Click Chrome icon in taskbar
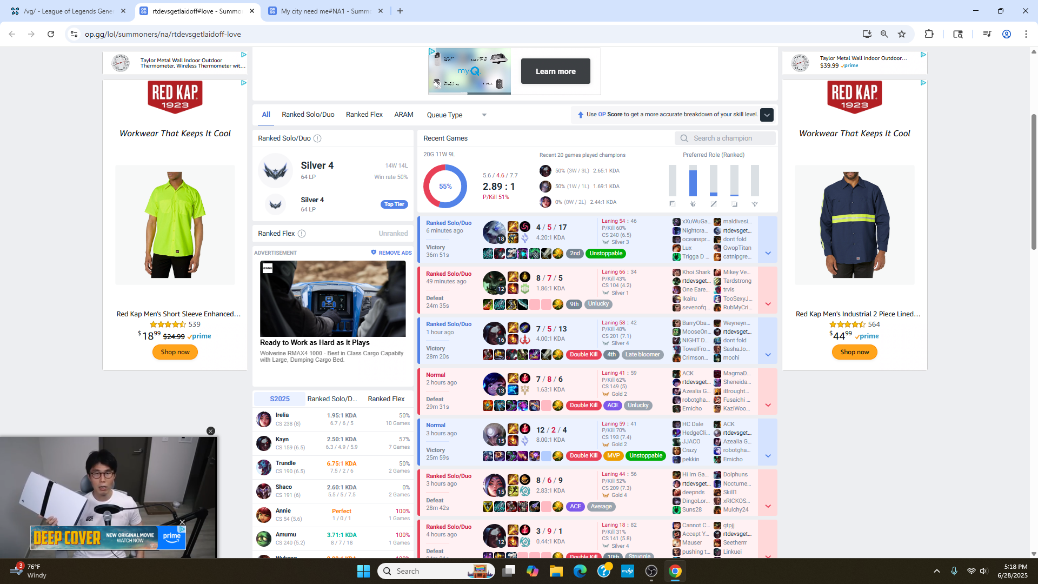 tap(675, 571)
